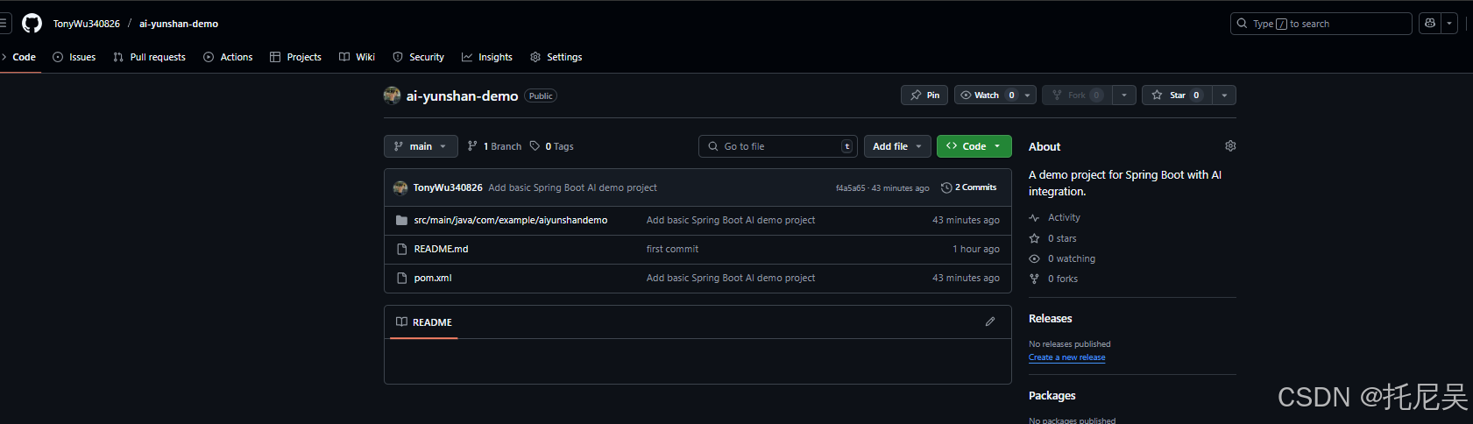The height and width of the screenshot is (424, 1473).
Task: Open the Wiki tab
Action: coord(357,57)
